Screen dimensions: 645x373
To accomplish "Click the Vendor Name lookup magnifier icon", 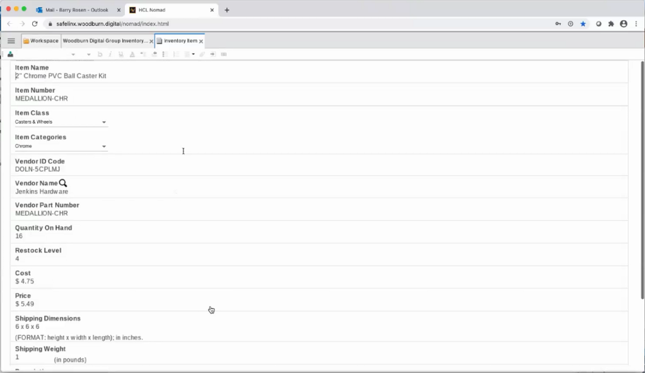I will point(63,183).
